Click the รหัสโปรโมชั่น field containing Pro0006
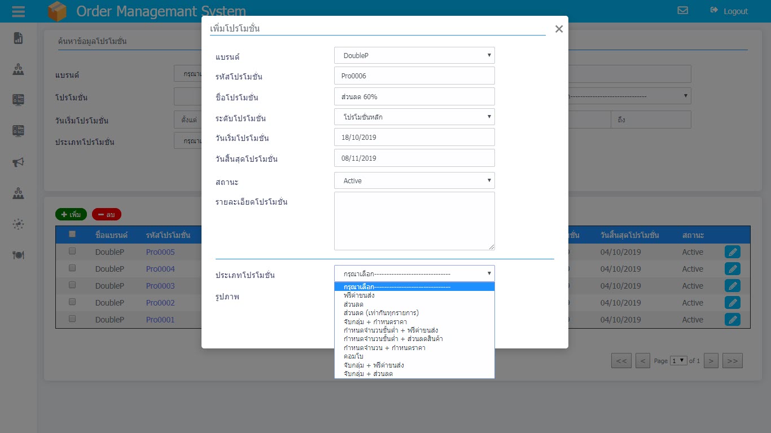The width and height of the screenshot is (771, 433). pos(414,76)
